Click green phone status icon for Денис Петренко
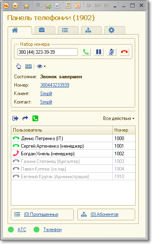This screenshot has height=244, width=152. (16, 138)
